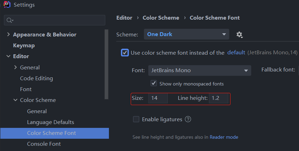This screenshot has width=299, height=151.
Task: Click the Line height input field
Action: point(219,98)
